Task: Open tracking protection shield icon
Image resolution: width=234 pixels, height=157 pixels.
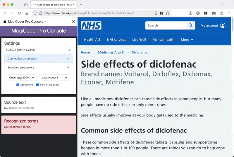Action: (35, 13)
